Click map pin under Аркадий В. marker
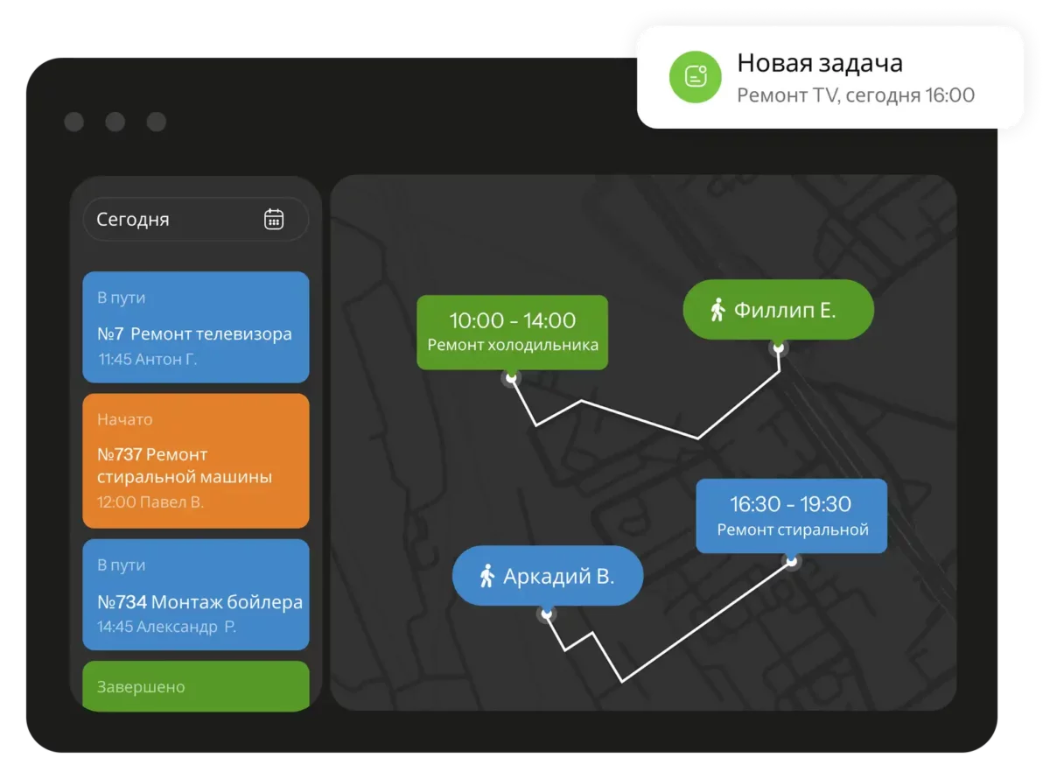This screenshot has height=779, width=1050. [547, 614]
